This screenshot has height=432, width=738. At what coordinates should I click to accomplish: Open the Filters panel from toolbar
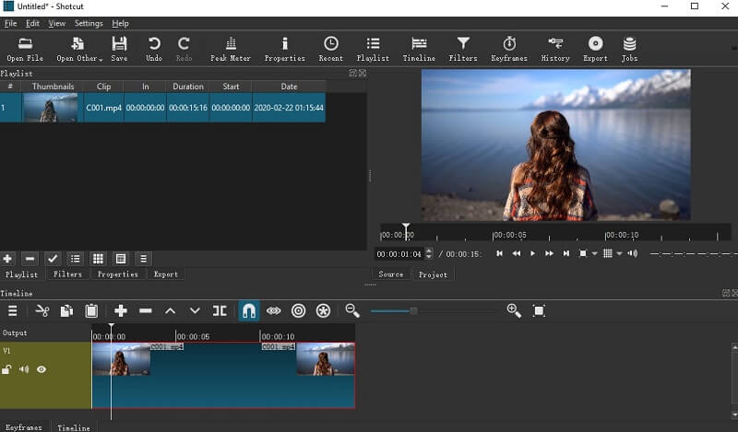pyautogui.click(x=463, y=49)
